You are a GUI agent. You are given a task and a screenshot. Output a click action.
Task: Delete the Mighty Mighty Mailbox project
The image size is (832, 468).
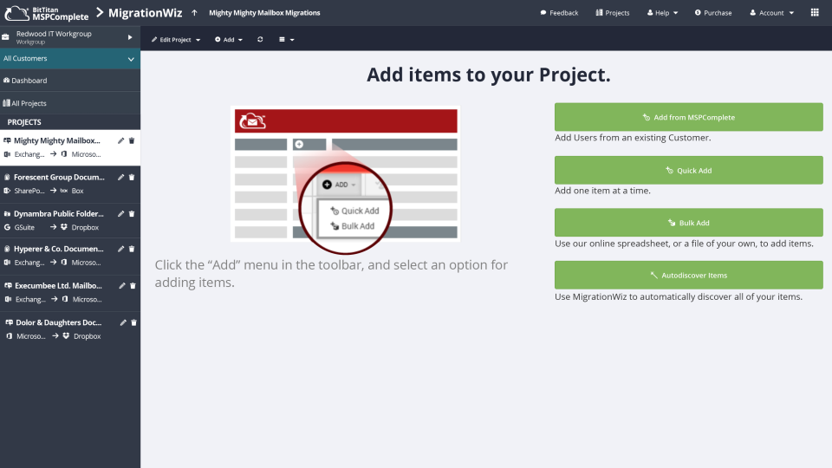132,140
